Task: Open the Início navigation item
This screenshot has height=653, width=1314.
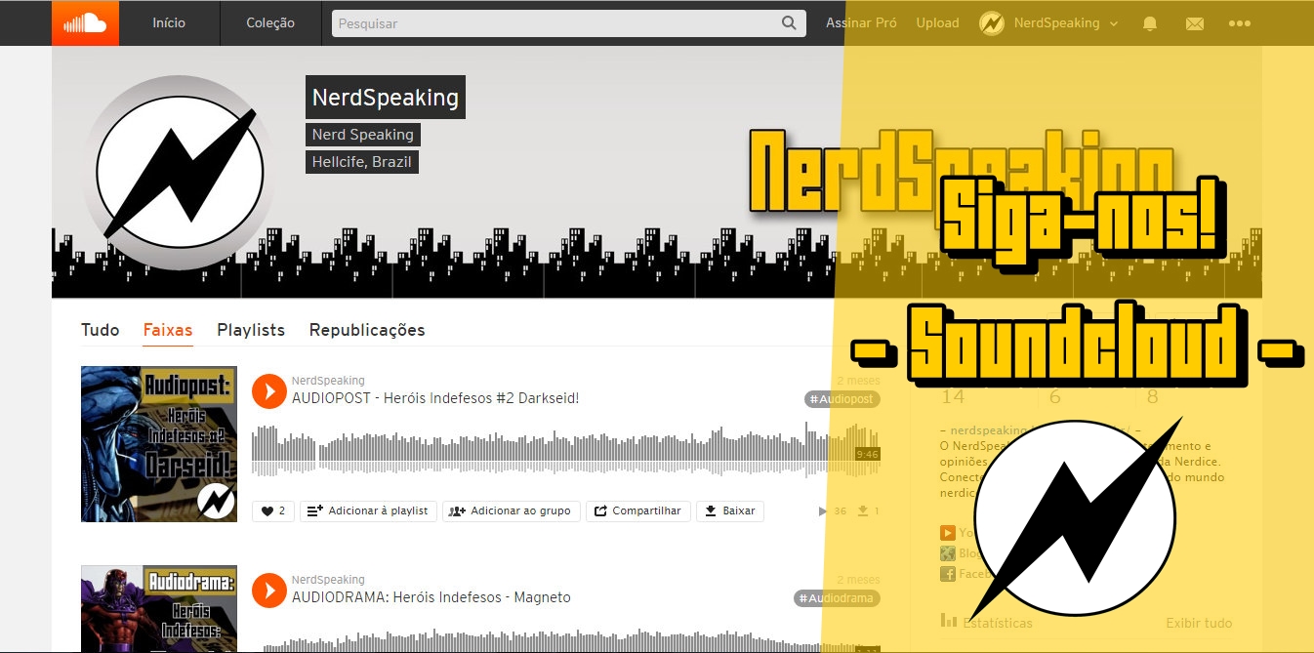Action: pyautogui.click(x=169, y=22)
